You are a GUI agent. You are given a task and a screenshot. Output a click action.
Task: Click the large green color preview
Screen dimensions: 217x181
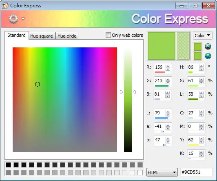click(162, 46)
